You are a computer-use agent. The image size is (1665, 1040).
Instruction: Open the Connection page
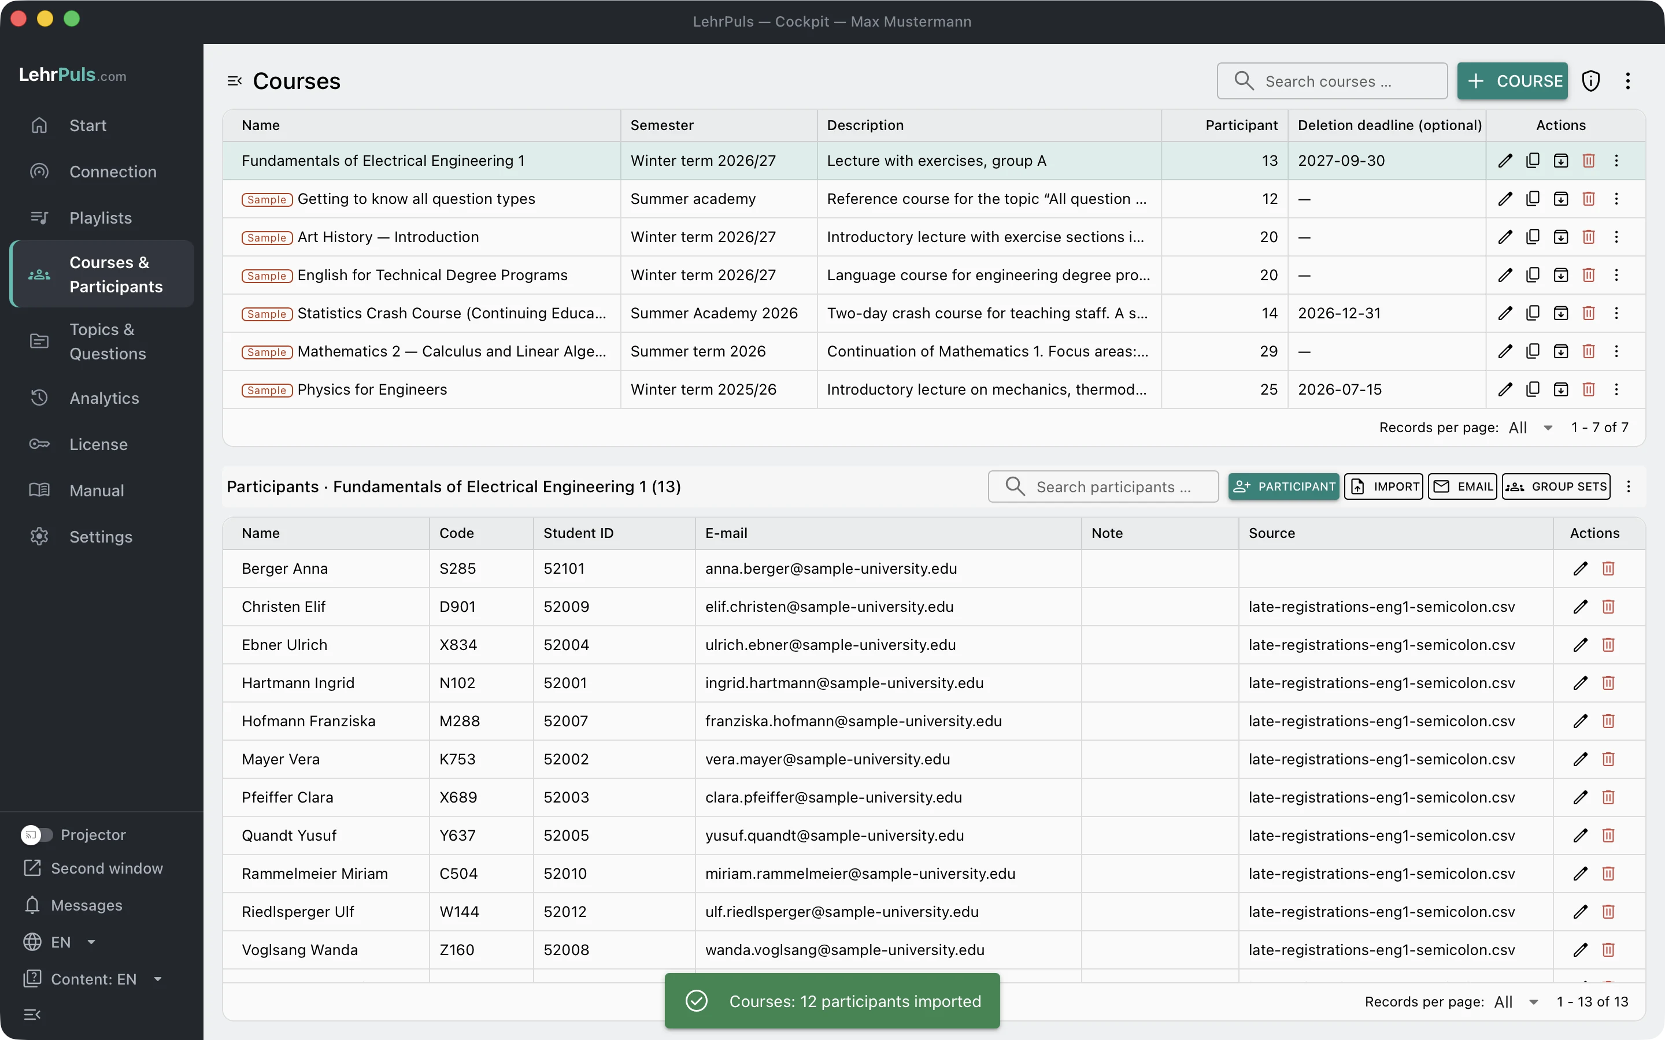102,171
